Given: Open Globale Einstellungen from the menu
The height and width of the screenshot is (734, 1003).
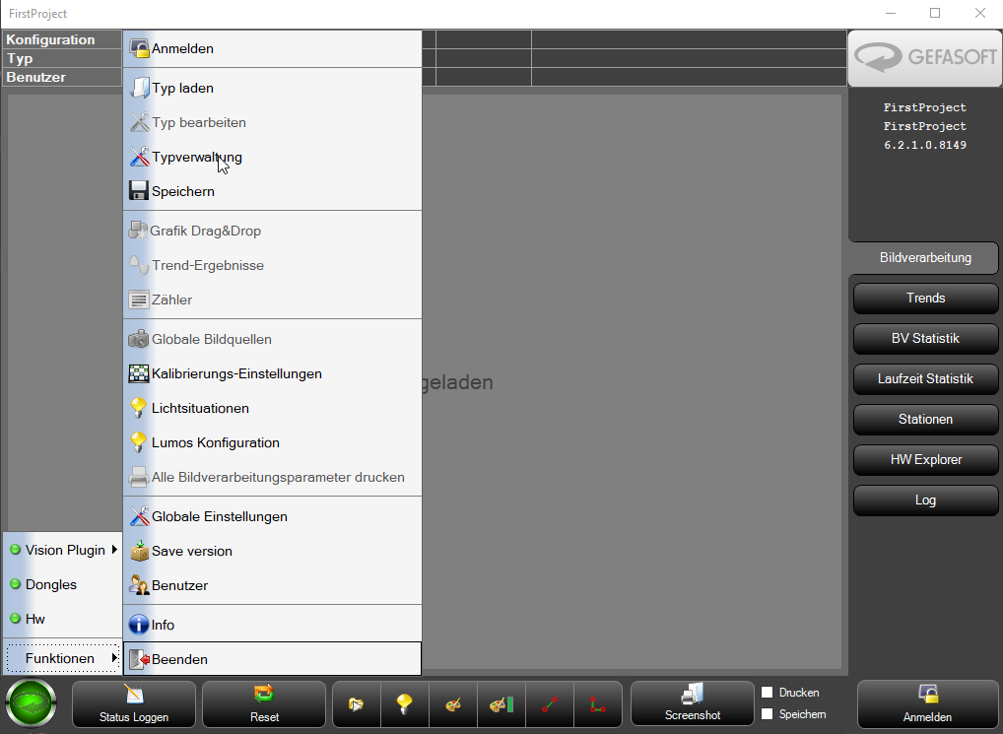Looking at the screenshot, I should [x=273, y=516].
